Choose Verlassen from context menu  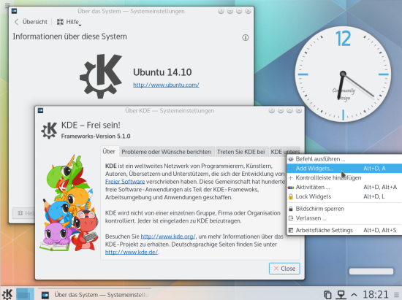pos(344,218)
